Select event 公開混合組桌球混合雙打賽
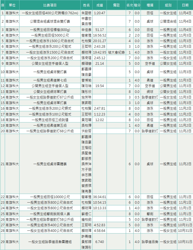The width and height of the screenshot is (193, 250). (x=50, y=21)
